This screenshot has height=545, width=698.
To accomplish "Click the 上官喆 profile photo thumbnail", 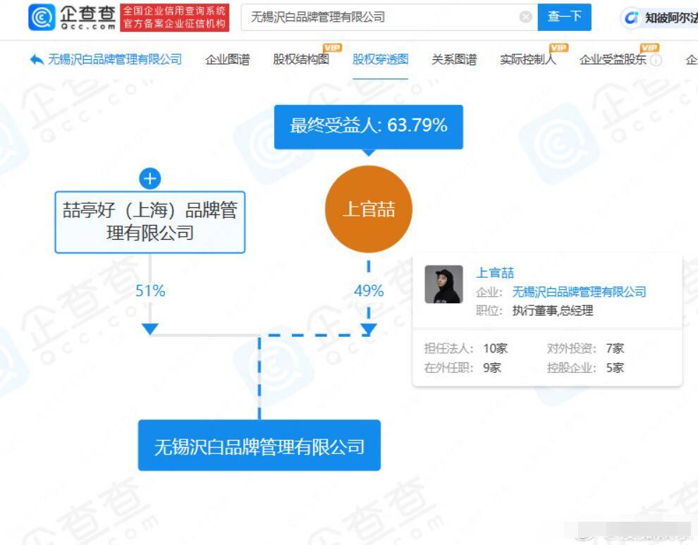I will click(x=443, y=285).
